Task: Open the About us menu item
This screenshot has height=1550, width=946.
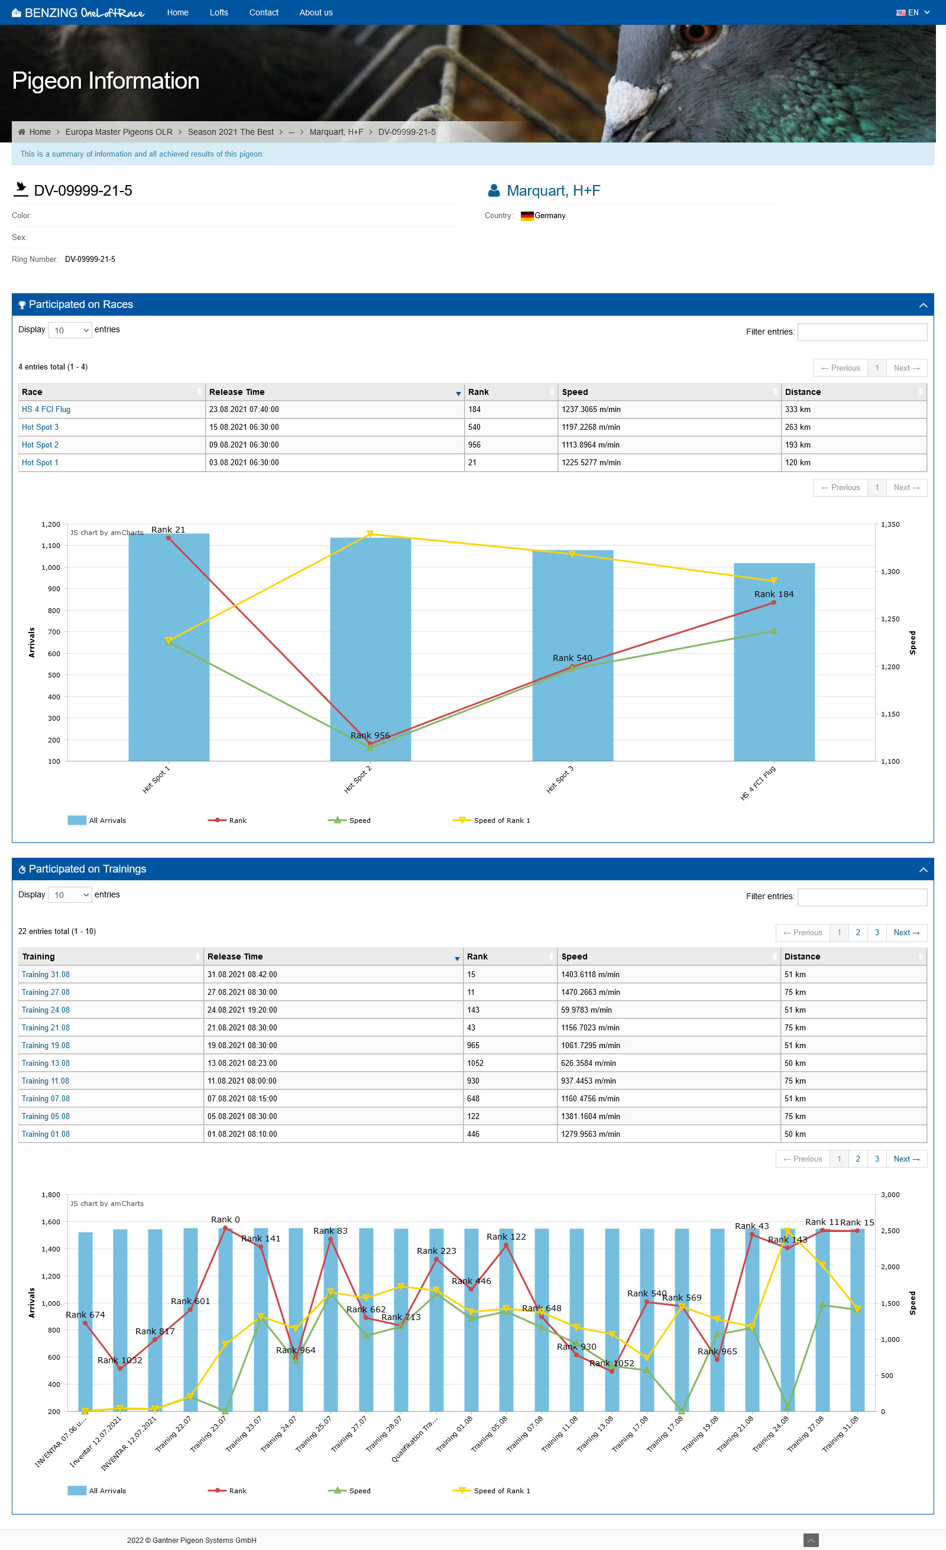Action: pos(316,12)
